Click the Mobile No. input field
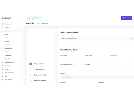This screenshot has height=100, width=134. 122,59
